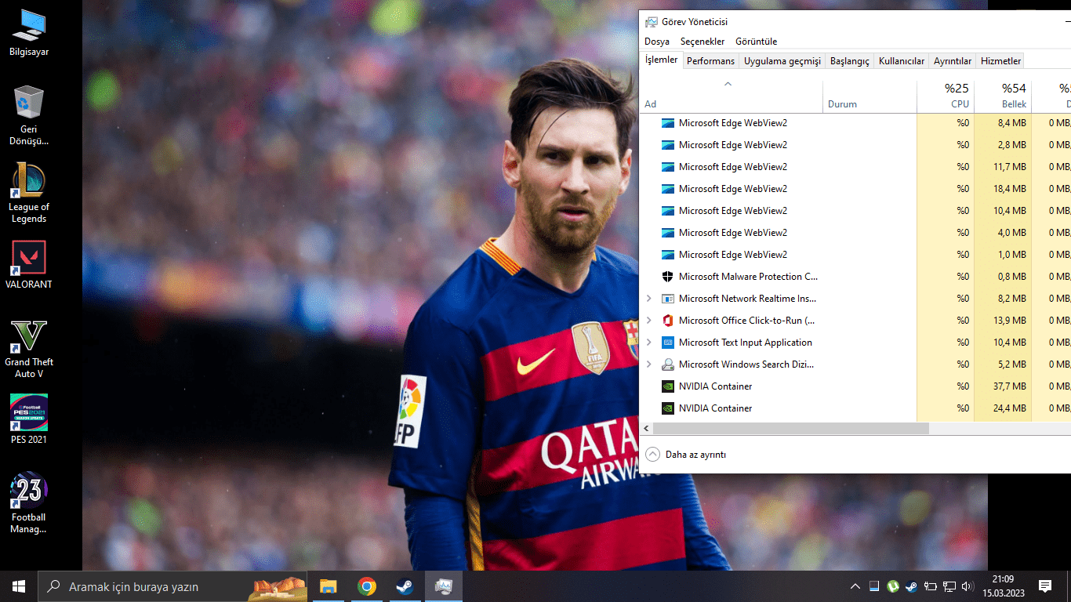Sort processes by the Bellek column
This screenshot has height=602, width=1071.
1003,96
